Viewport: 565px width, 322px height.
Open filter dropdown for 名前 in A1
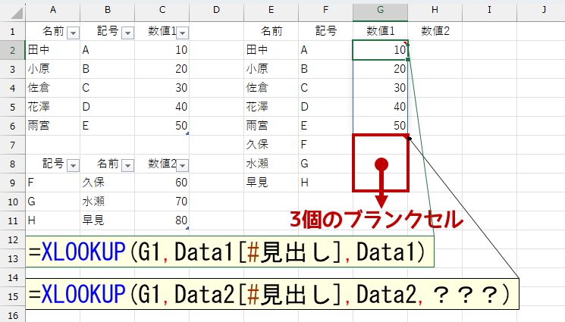click(73, 33)
